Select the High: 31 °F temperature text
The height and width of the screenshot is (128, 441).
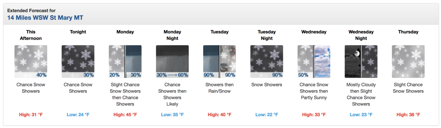31,114
